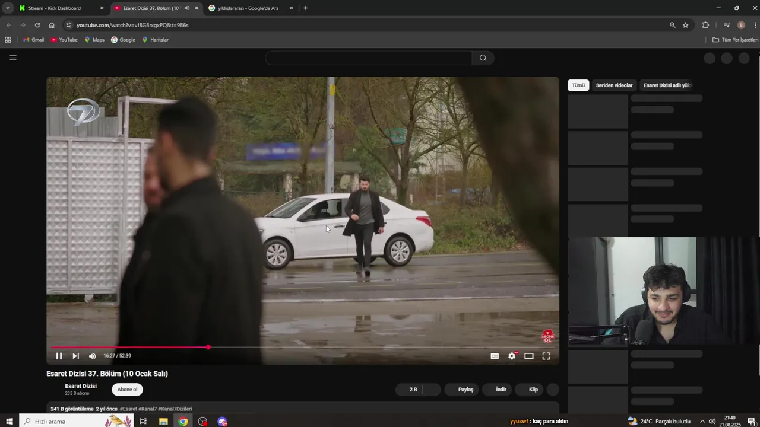Screen dimensions: 760x427
Task: Mute the Esaret Dizisi tab audio icon
Action: coord(187,8)
